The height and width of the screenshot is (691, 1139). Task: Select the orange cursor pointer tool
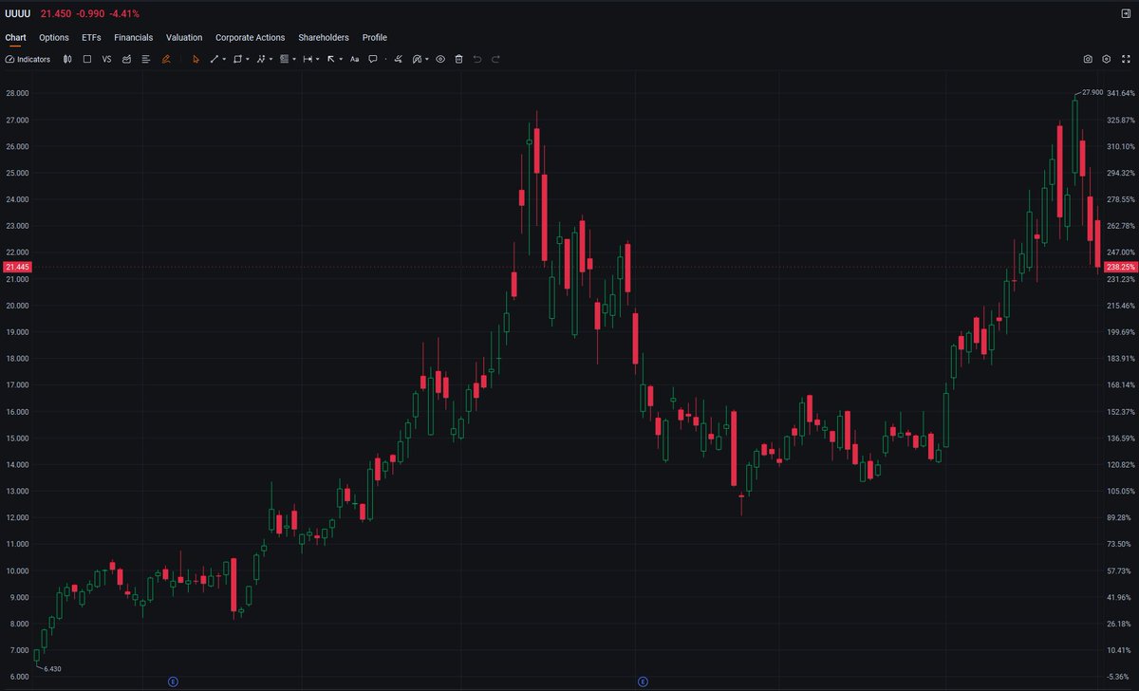[x=196, y=59]
